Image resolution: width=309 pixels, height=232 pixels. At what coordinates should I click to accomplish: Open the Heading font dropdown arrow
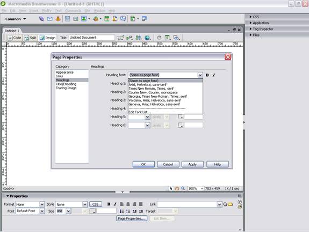200,75
